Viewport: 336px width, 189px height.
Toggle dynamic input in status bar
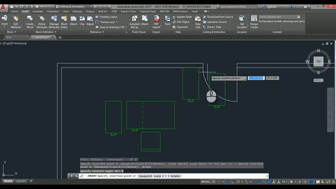coord(228,182)
